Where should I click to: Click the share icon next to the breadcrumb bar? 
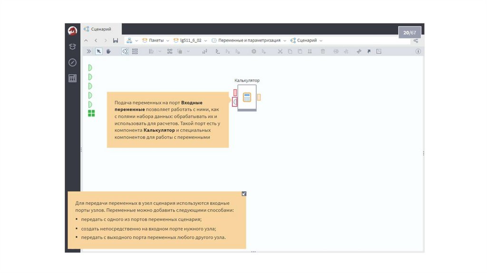[x=416, y=41]
